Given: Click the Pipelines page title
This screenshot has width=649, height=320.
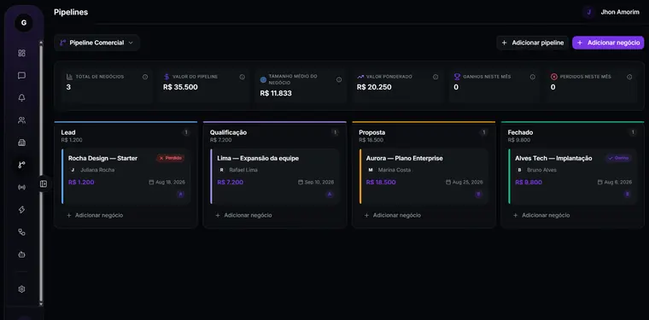Looking at the screenshot, I should (71, 13).
